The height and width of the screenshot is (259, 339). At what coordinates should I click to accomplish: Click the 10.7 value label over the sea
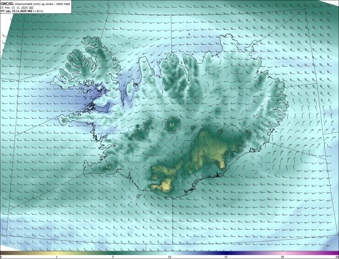point(267,241)
